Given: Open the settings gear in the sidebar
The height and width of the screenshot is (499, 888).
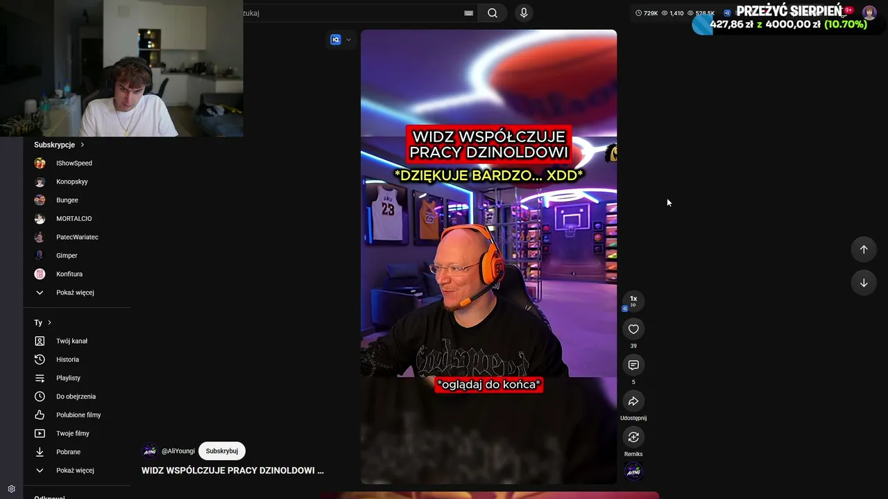Looking at the screenshot, I should coord(11,489).
